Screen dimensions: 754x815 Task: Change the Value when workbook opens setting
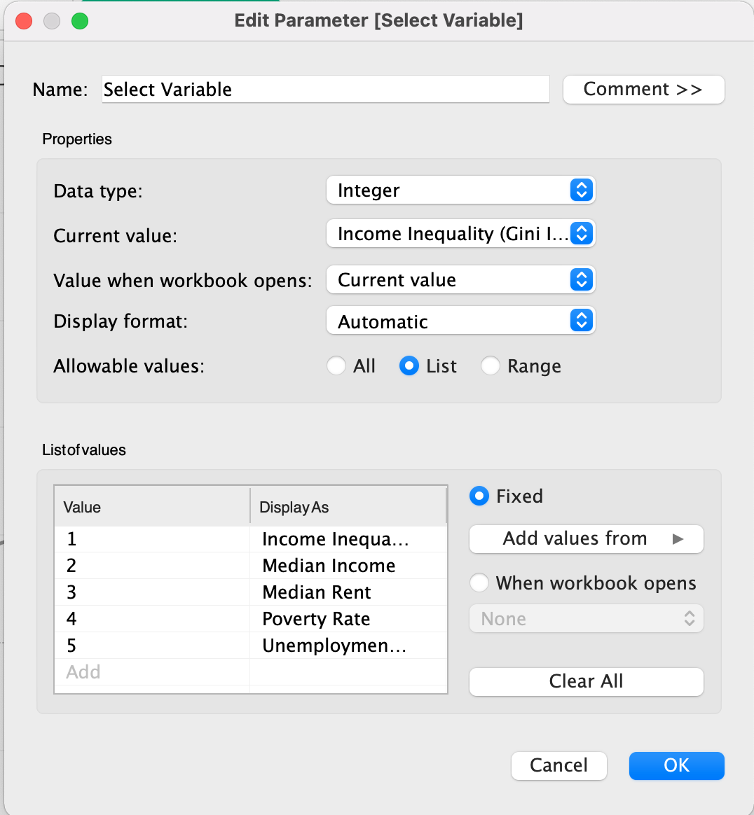pos(460,279)
